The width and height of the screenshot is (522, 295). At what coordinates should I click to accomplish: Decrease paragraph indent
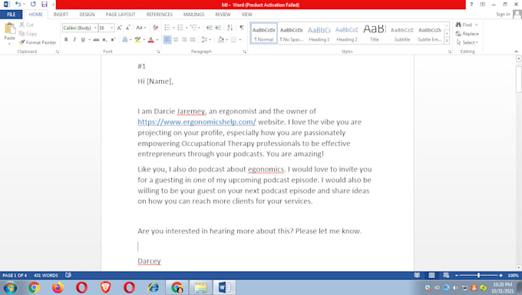[x=210, y=28]
